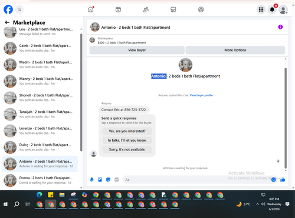This screenshot has width=295, height=218.
Task: Open Caleb conversation in the list
Action: tap(40, 48)
